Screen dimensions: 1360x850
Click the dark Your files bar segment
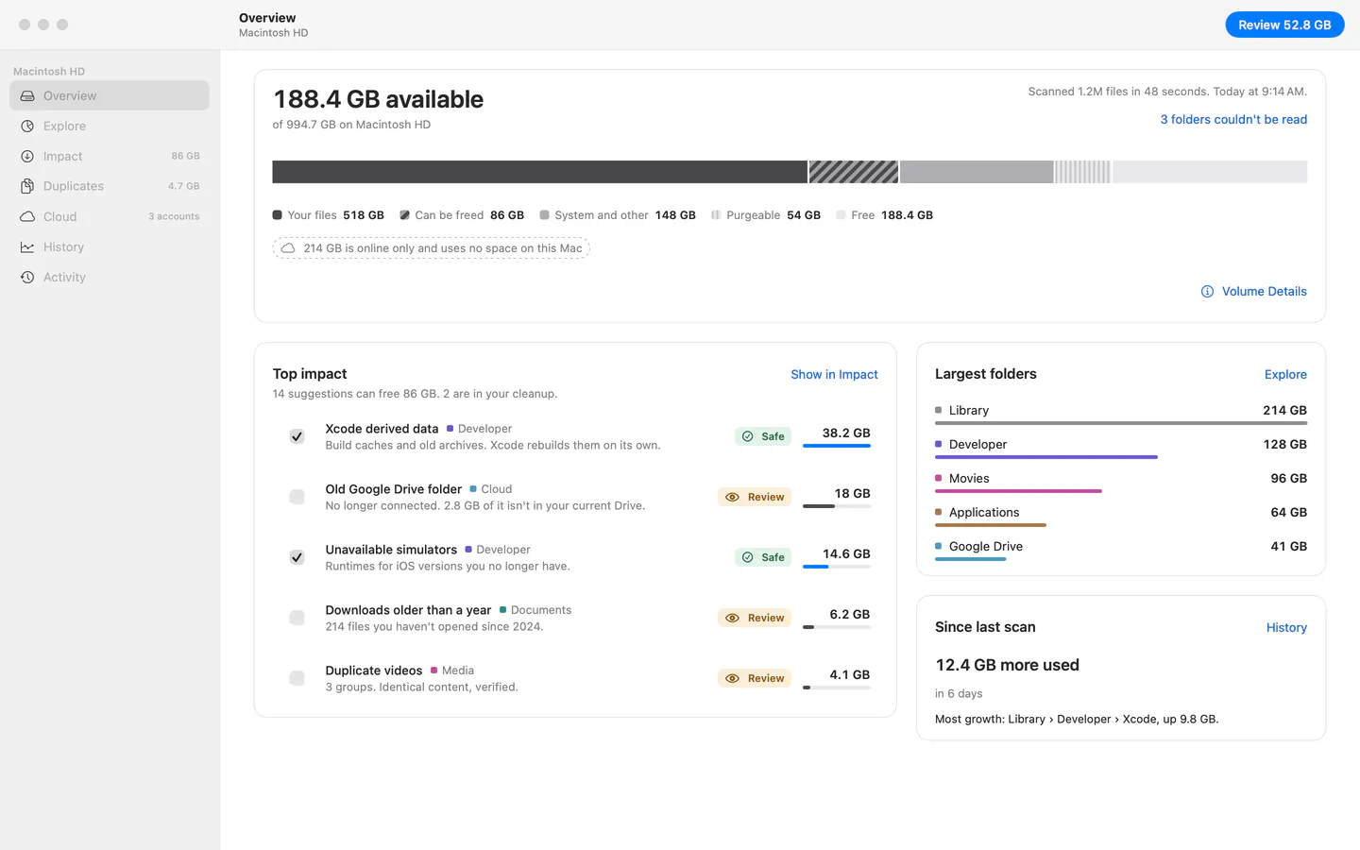coord(539,172)
